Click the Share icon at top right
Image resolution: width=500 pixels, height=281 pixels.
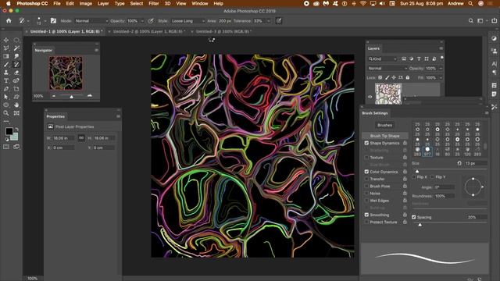click(x=495, y=21)
